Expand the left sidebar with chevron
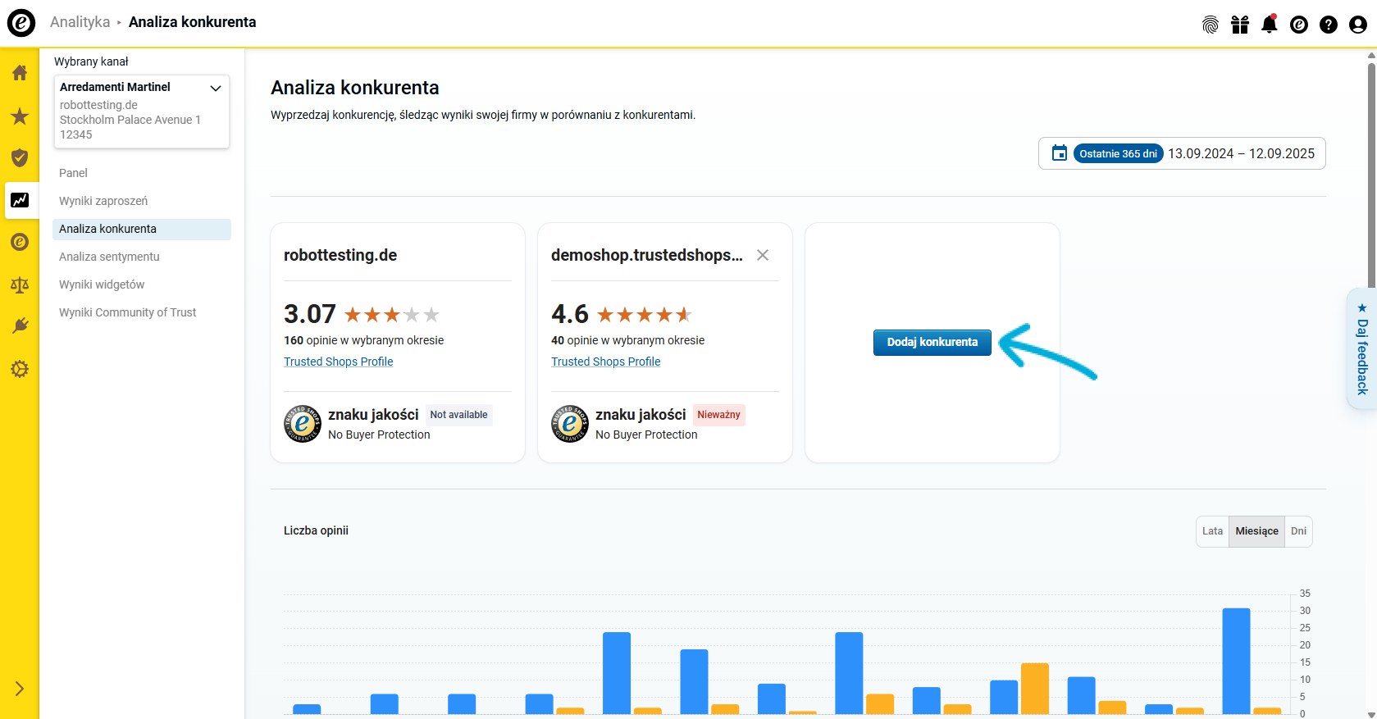Screen dimensions: 1377x719 coord(20,689)
